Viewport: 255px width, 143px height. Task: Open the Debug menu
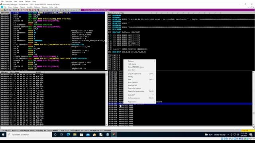[16, 7]
